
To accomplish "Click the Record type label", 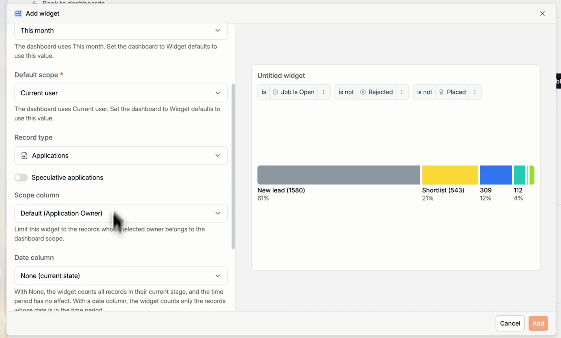I will click(x=33, y=137).
